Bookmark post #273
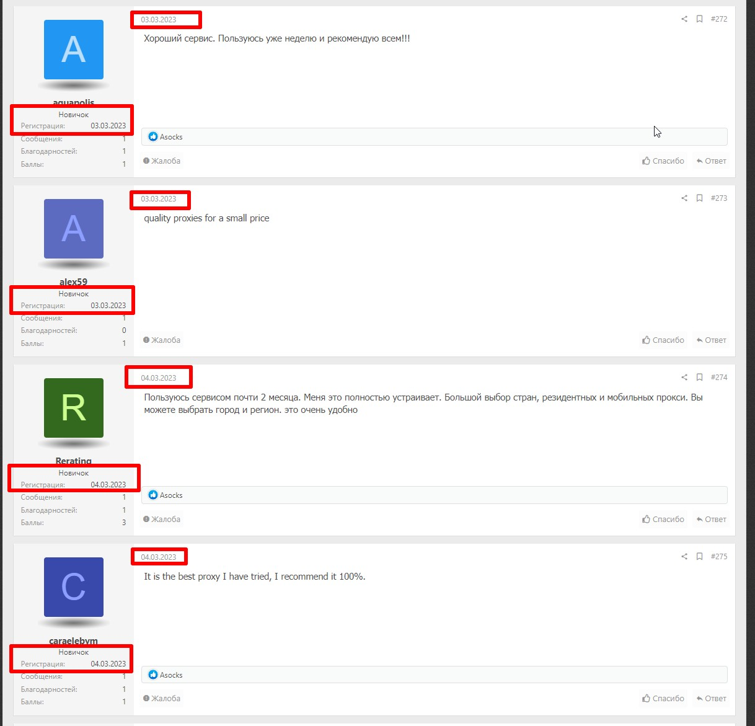This screenshot has width=755, height=726. 699,198
